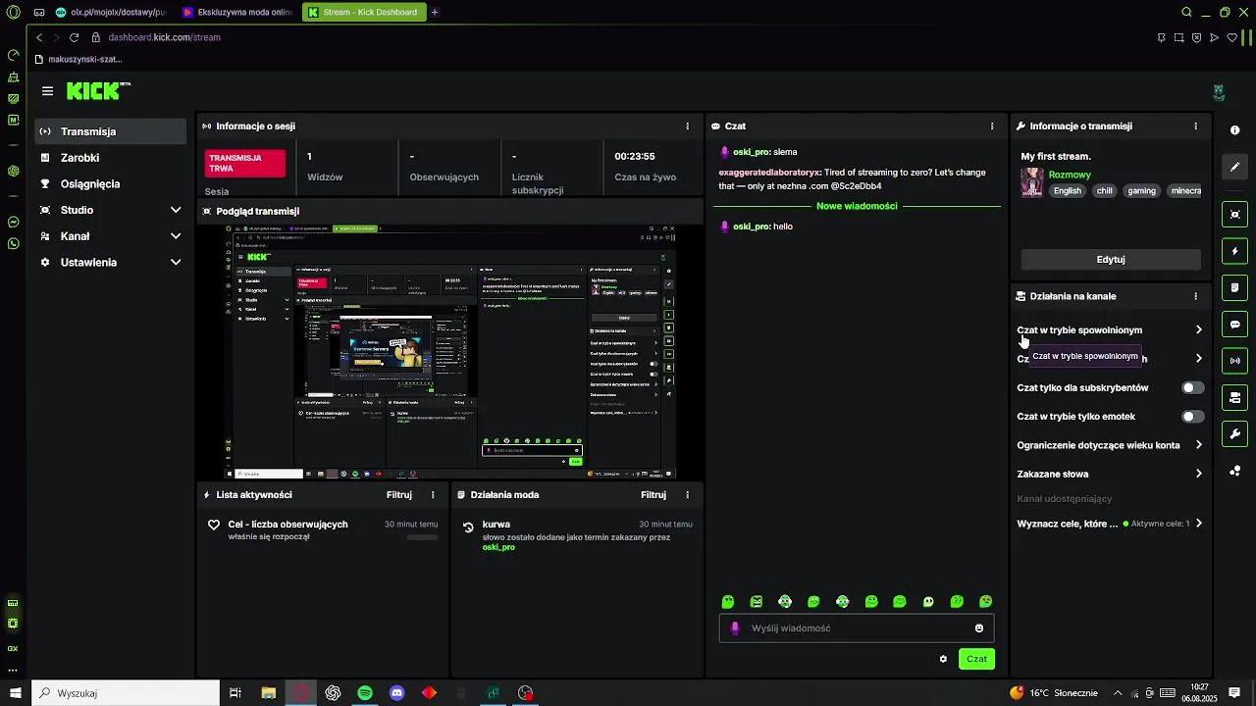Open the emoji picker in message box

tap(979, 629)
